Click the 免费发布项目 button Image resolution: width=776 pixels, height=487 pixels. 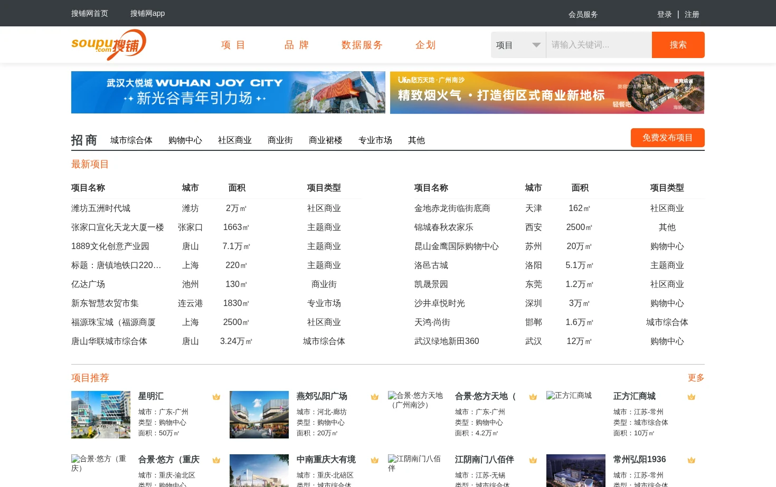pos(668,138)
